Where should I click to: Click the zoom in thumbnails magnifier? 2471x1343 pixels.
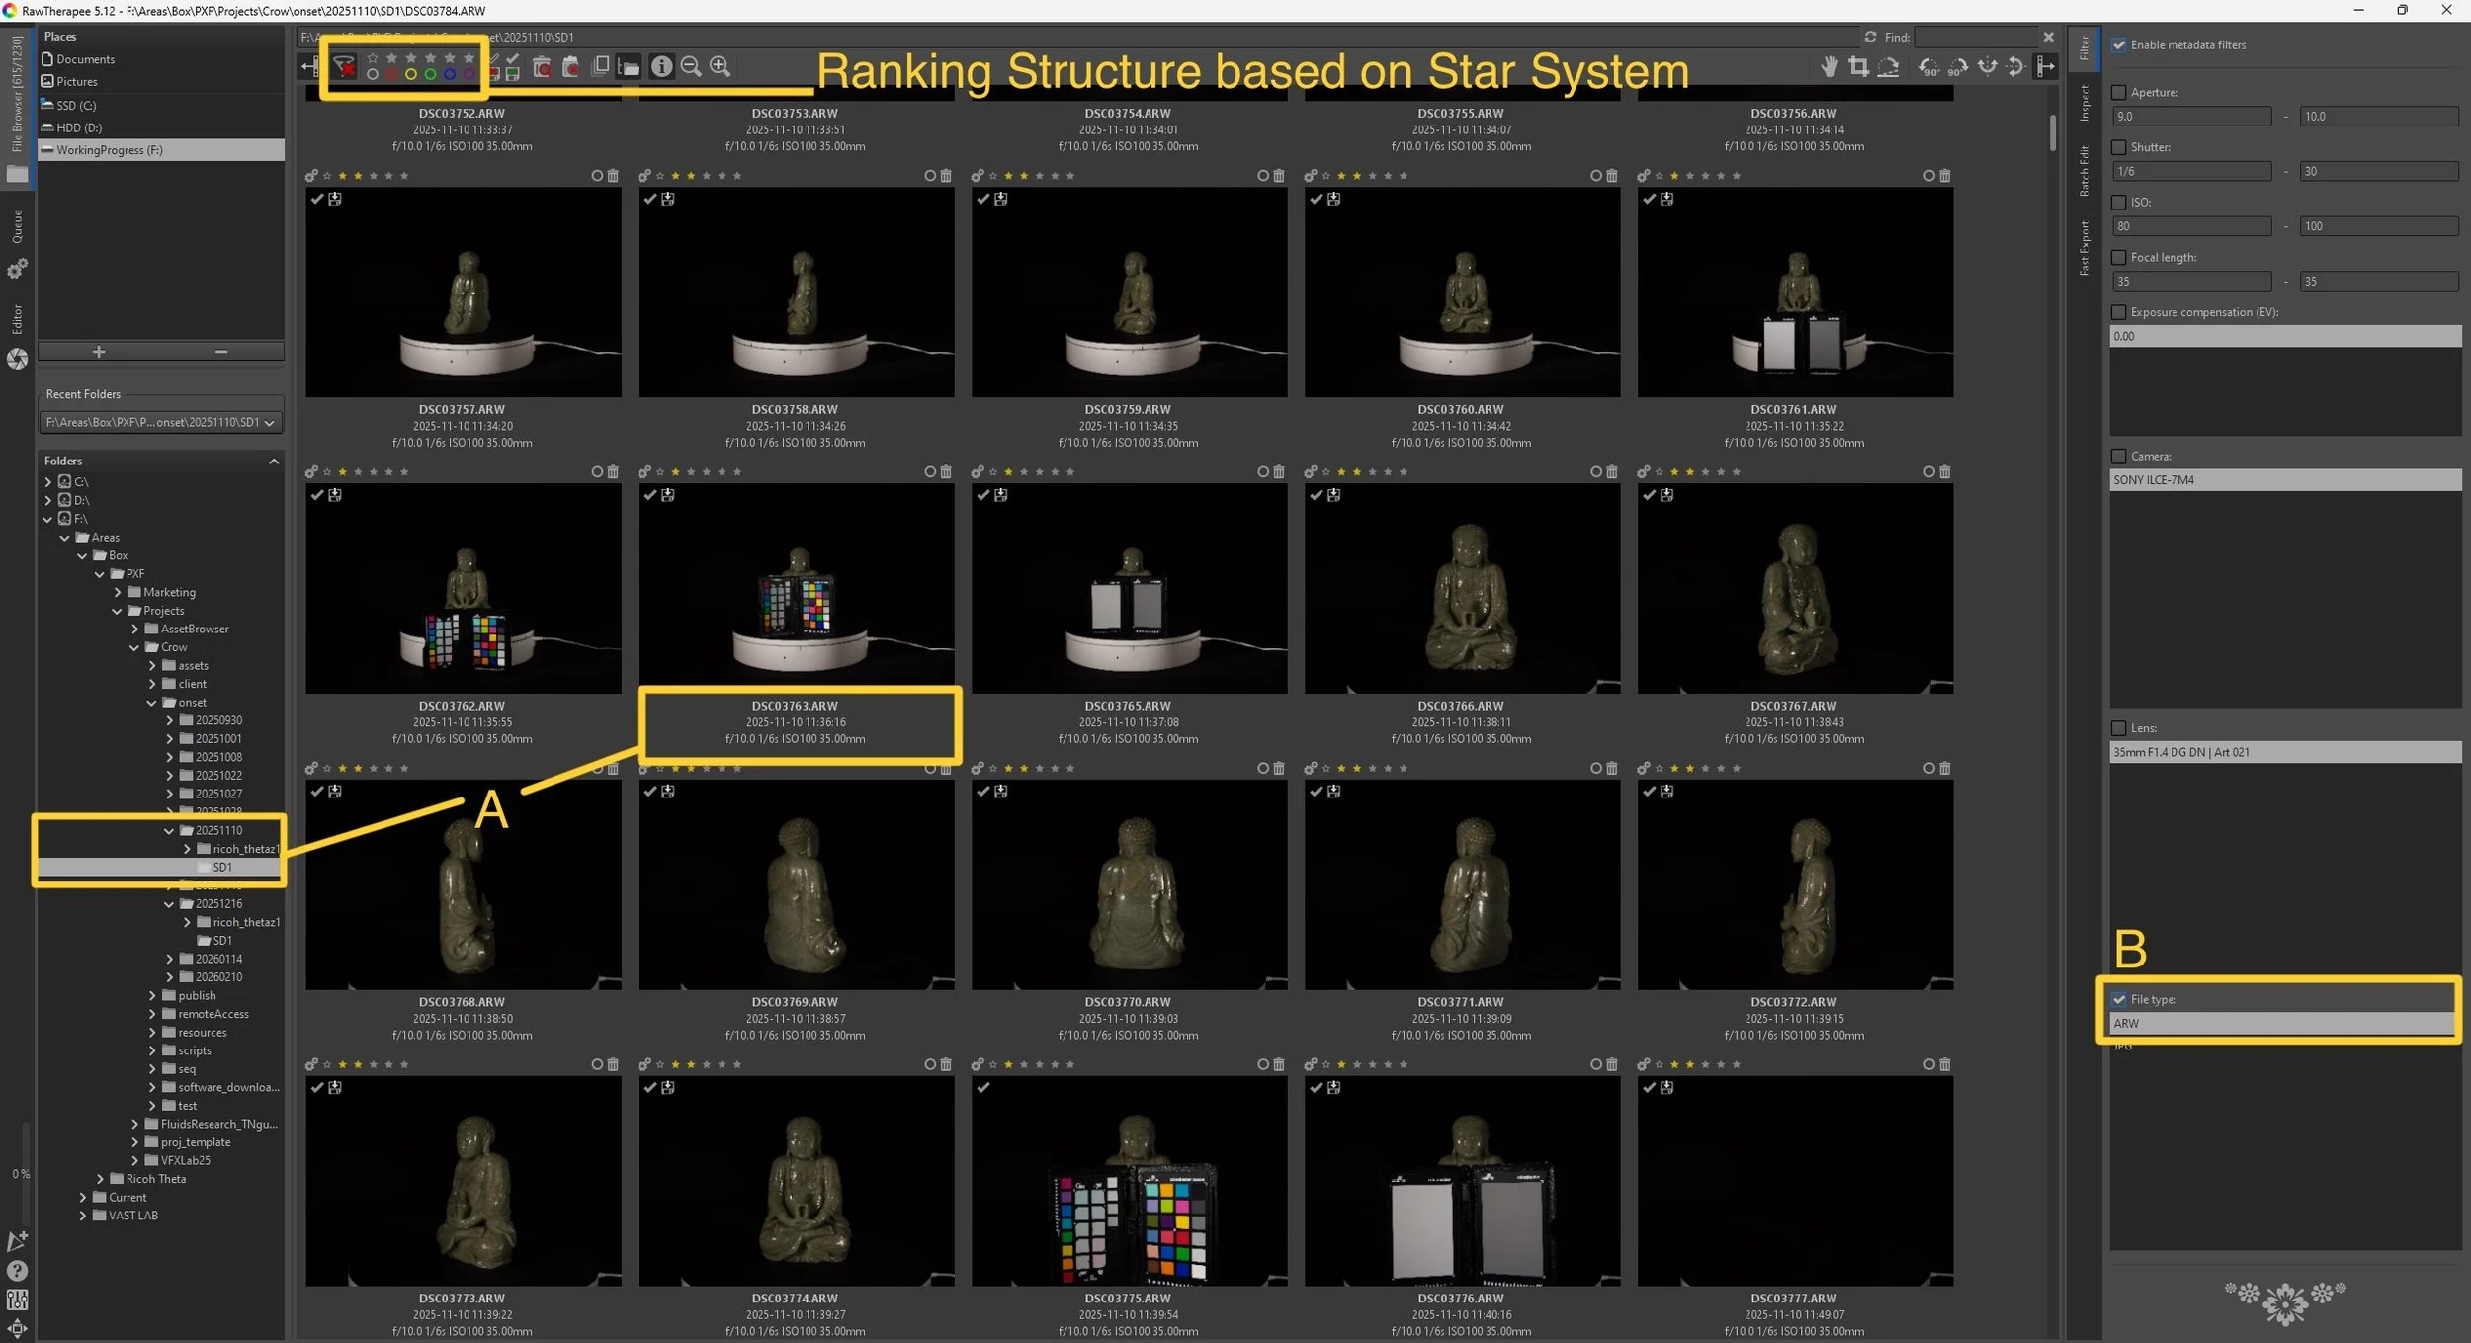(x=721, y=66)
